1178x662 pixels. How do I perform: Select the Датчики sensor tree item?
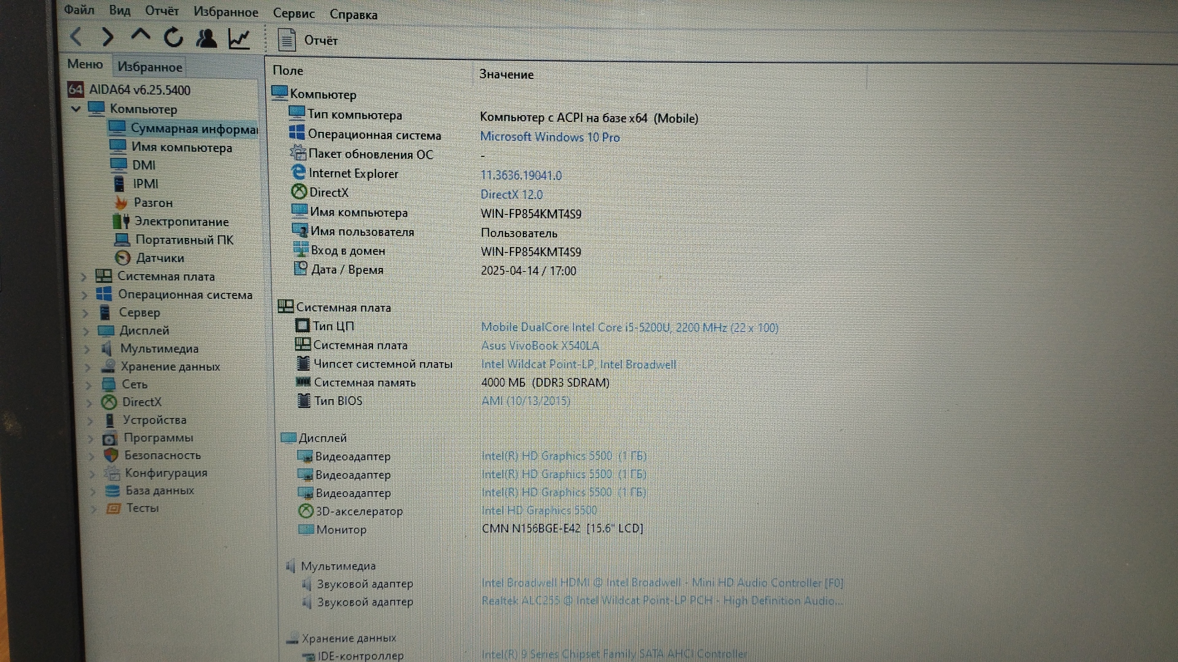click(x=160, y=258)
